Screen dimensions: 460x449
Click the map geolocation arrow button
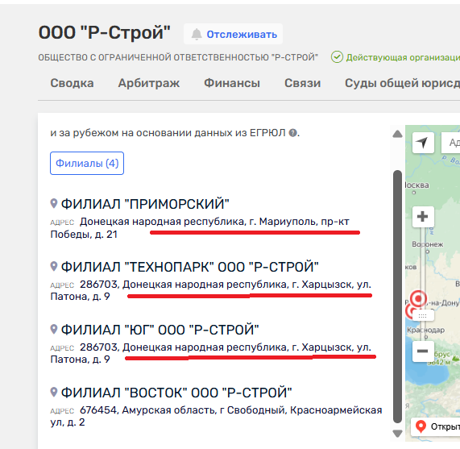pyautogui.click(x=423, y=143)
